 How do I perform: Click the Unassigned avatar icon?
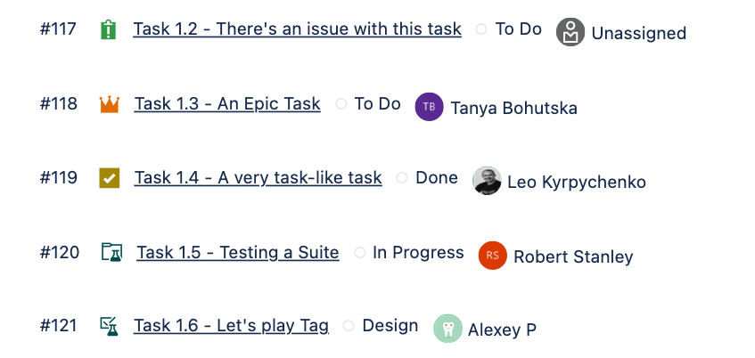point(570,33)
